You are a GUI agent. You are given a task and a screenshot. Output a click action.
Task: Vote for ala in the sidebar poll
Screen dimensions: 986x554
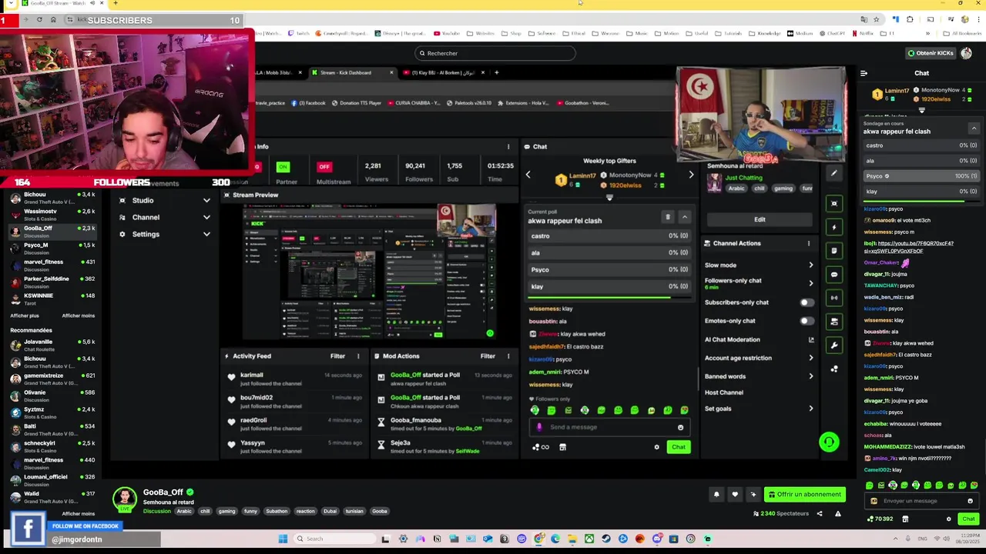coord(921,161)
